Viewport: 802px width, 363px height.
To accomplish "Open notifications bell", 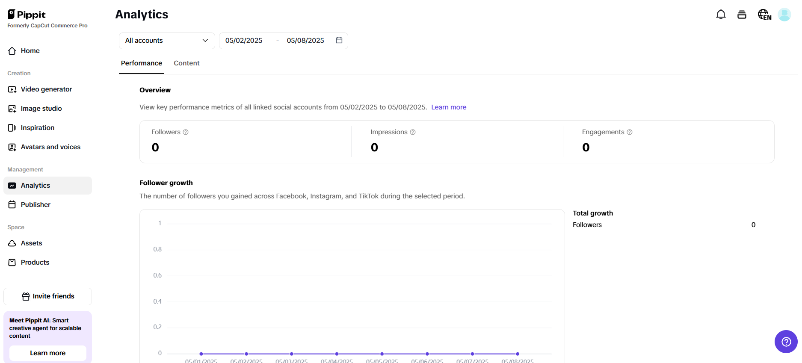I will (721, 15).
